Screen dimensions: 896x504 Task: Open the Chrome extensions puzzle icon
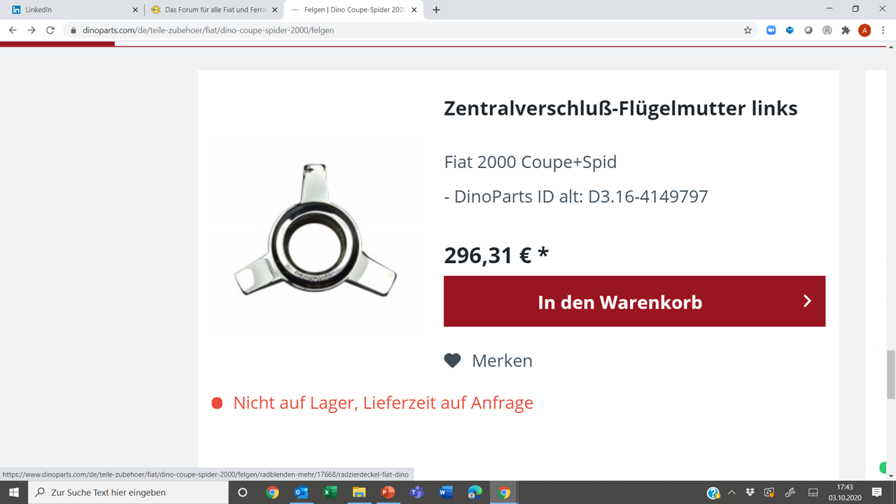pyautogui.click(x=846, y=31)
